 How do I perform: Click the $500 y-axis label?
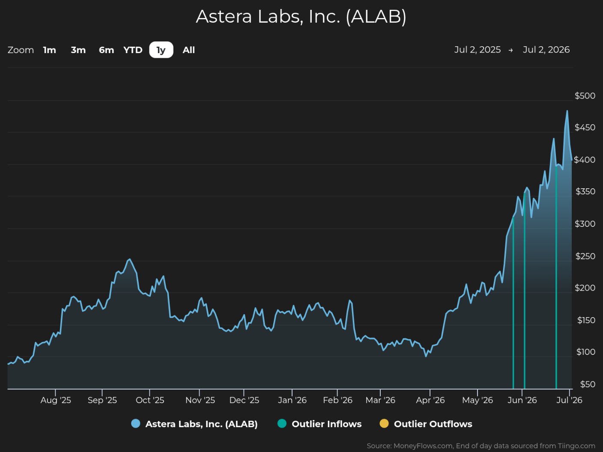pos(585,95)
